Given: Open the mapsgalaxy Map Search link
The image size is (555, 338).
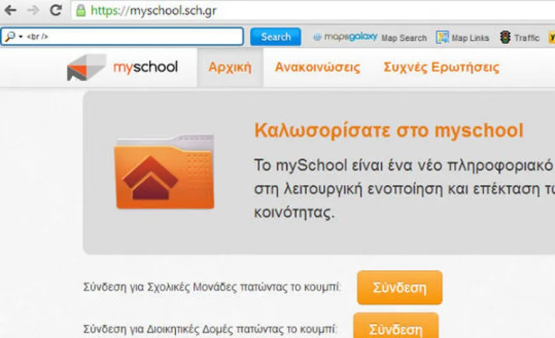Looking at the screenshot, I should [x=370, y=37].
